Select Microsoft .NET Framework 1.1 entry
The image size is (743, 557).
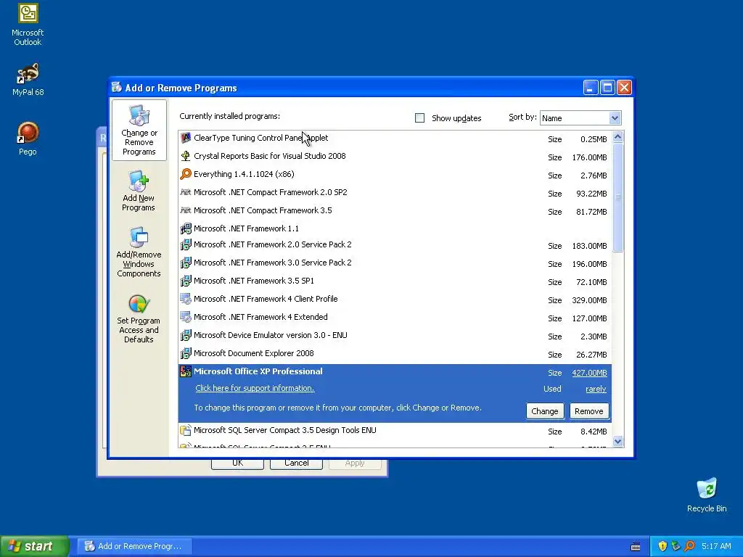(395, 228)
